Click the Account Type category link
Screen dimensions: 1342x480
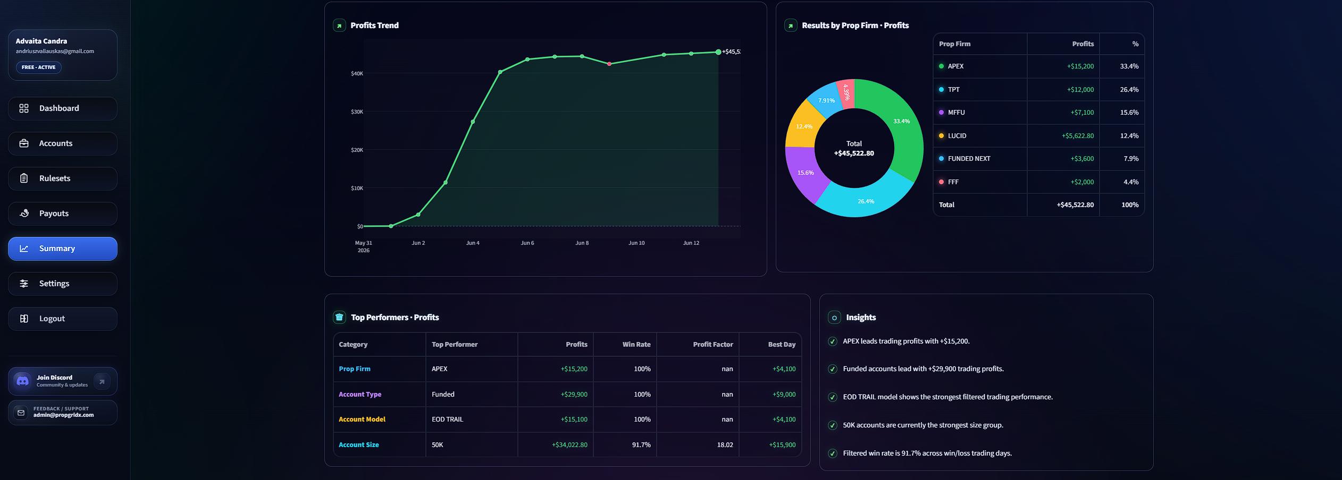click(360, 395)
